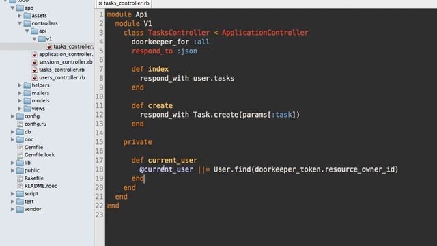Select the tasks_controller.rb editor tab

tap(124, 3)
